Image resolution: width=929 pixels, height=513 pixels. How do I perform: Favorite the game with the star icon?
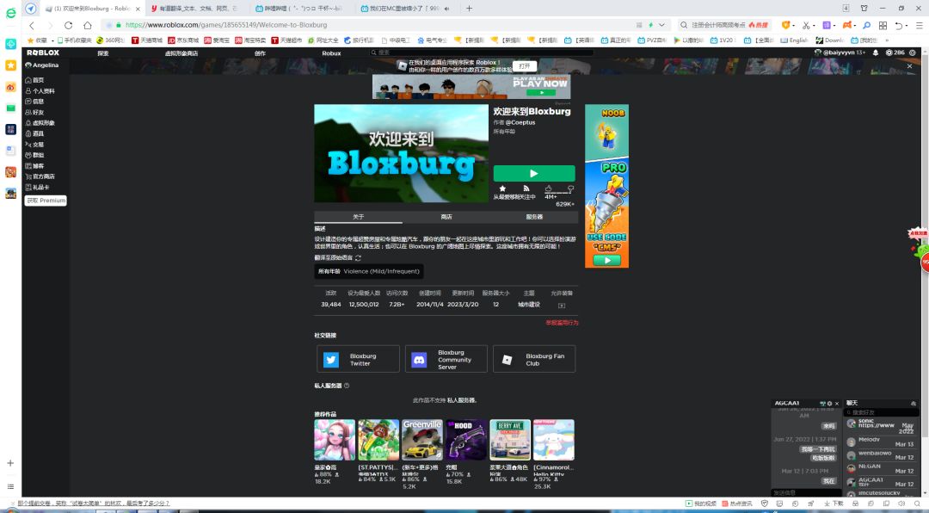[x=502, y=189]
